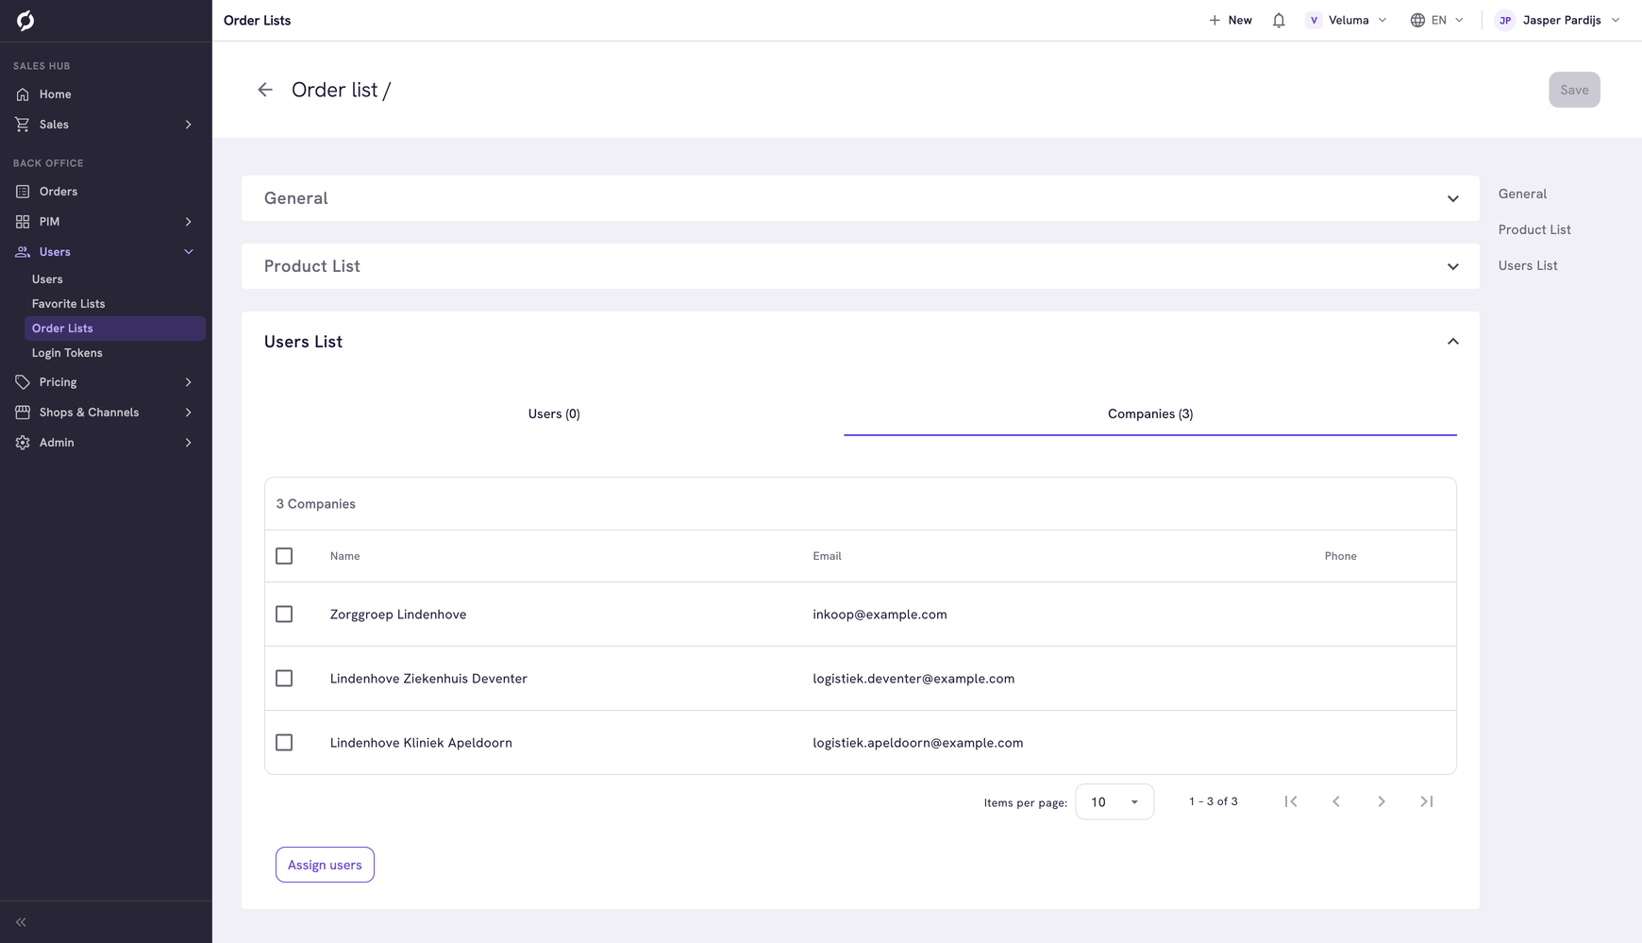Open the Jasper Pardijs account menu
Viewport: 1642px width, 943px height.
(x=1558, y=20)
